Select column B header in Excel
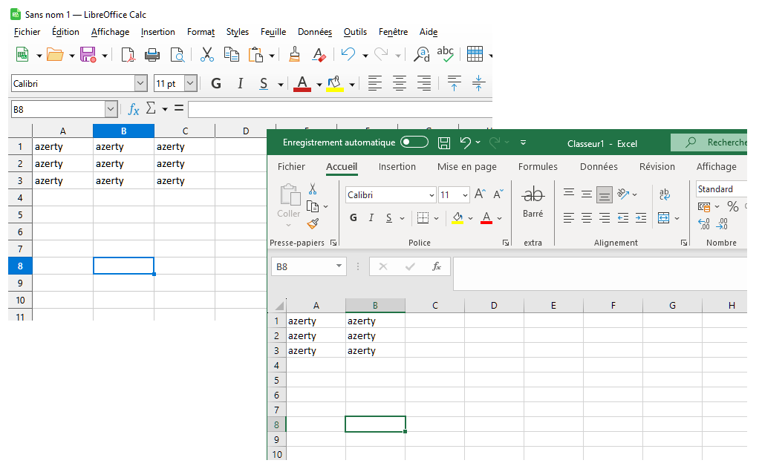The height and width of the screenshot is (466, 762). (375, 305)
